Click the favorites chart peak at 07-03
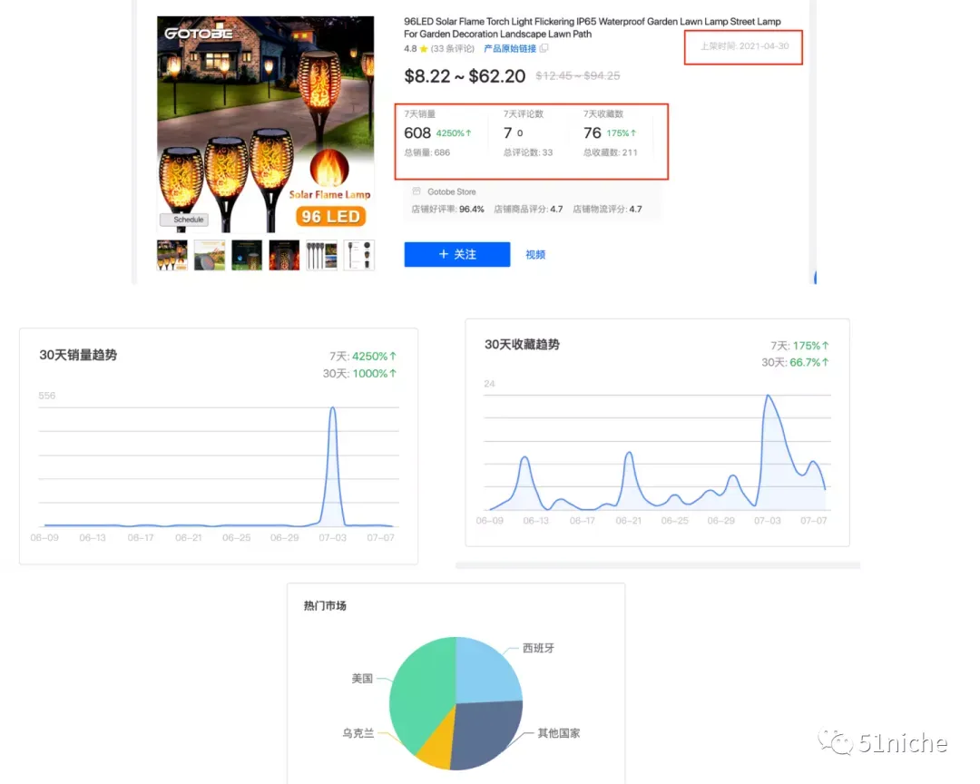The image size is (980, 784). pyautogui.click(x=768, y=397)
